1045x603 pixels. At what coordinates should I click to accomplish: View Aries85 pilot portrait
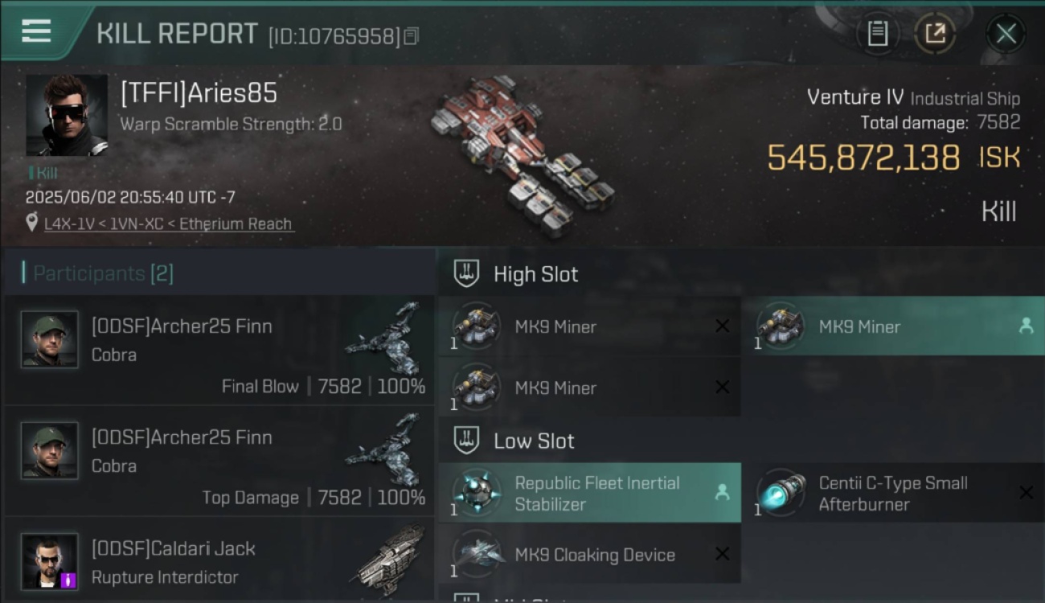(x=67, y=115)
